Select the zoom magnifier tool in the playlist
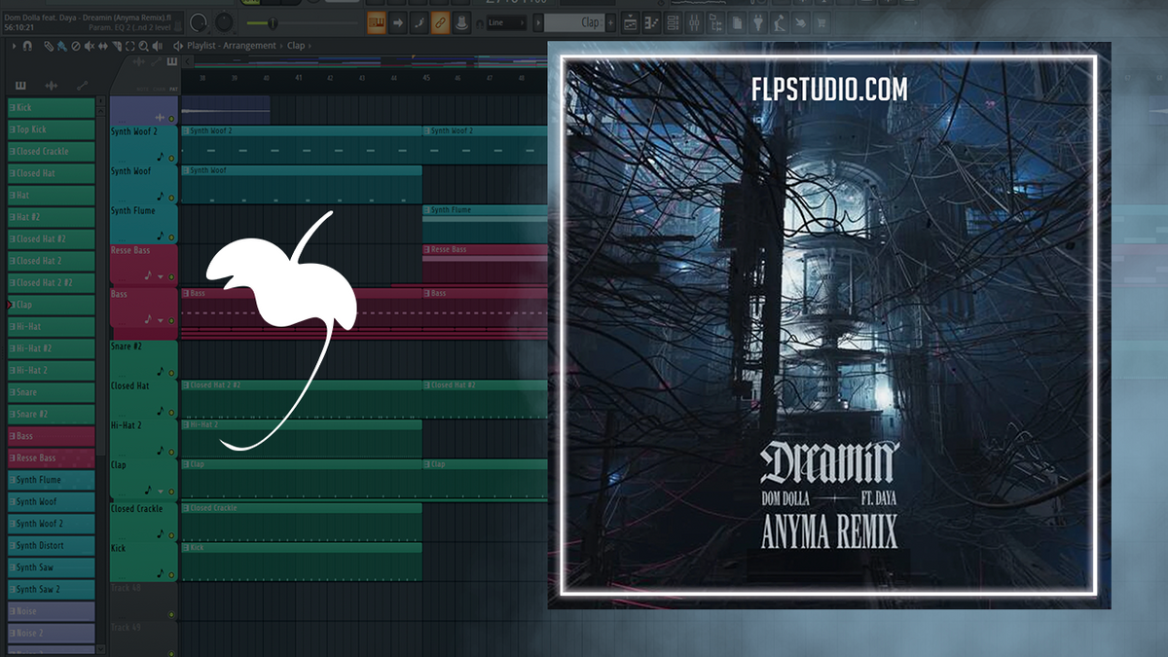This screenshot has height=657, width=1168. pyautogui.click(x=143, y=46)
